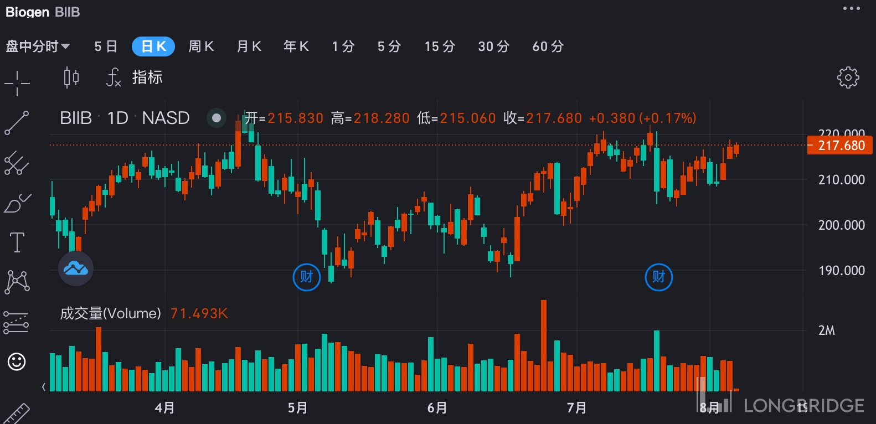Pick the brush shape tool
Screen dimensions: 876x424
click(x=17, y=203)
